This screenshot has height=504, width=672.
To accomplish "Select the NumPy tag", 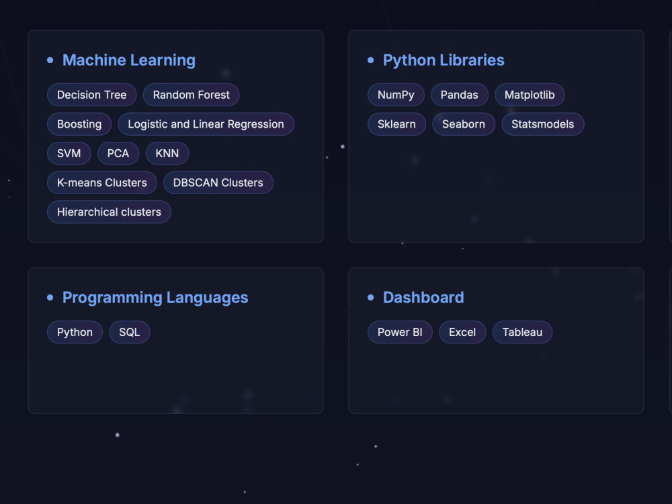I will tap(396, 95).
